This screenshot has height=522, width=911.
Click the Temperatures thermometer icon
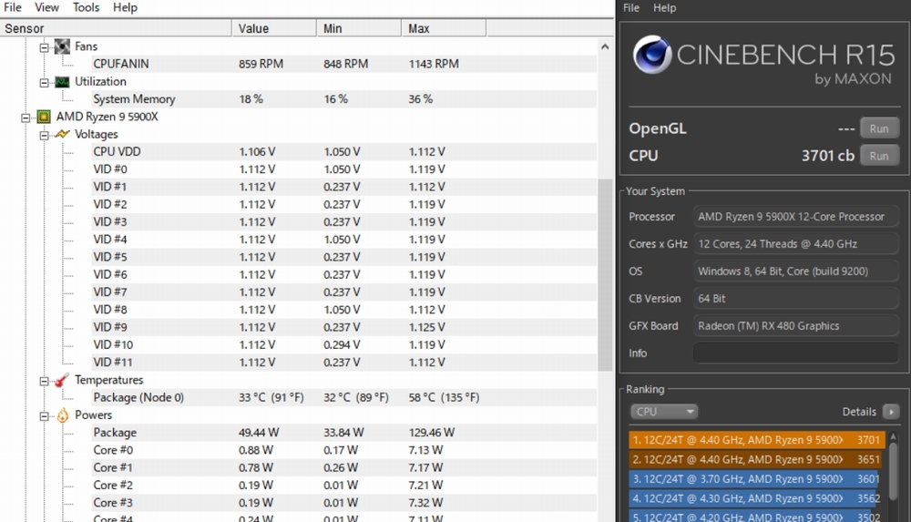pos(62,380)
